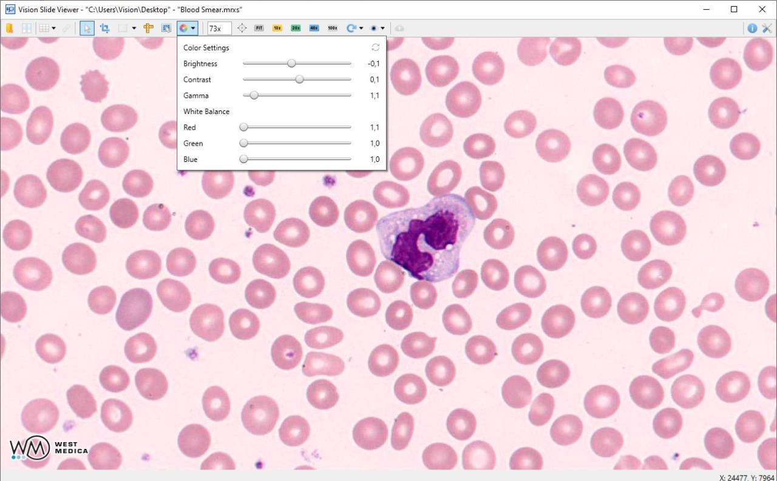Image resolution: width=777 pixels, height=481 pixels.
Task: Click the yellow cross marker tool icon
Action: tap(148, 28)
